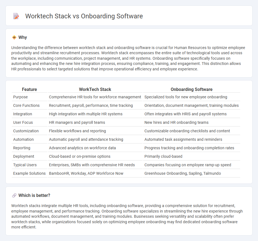
Task: Click the page title Worktech Stack vs Onboarding Software
Action: tap(84, 16)
